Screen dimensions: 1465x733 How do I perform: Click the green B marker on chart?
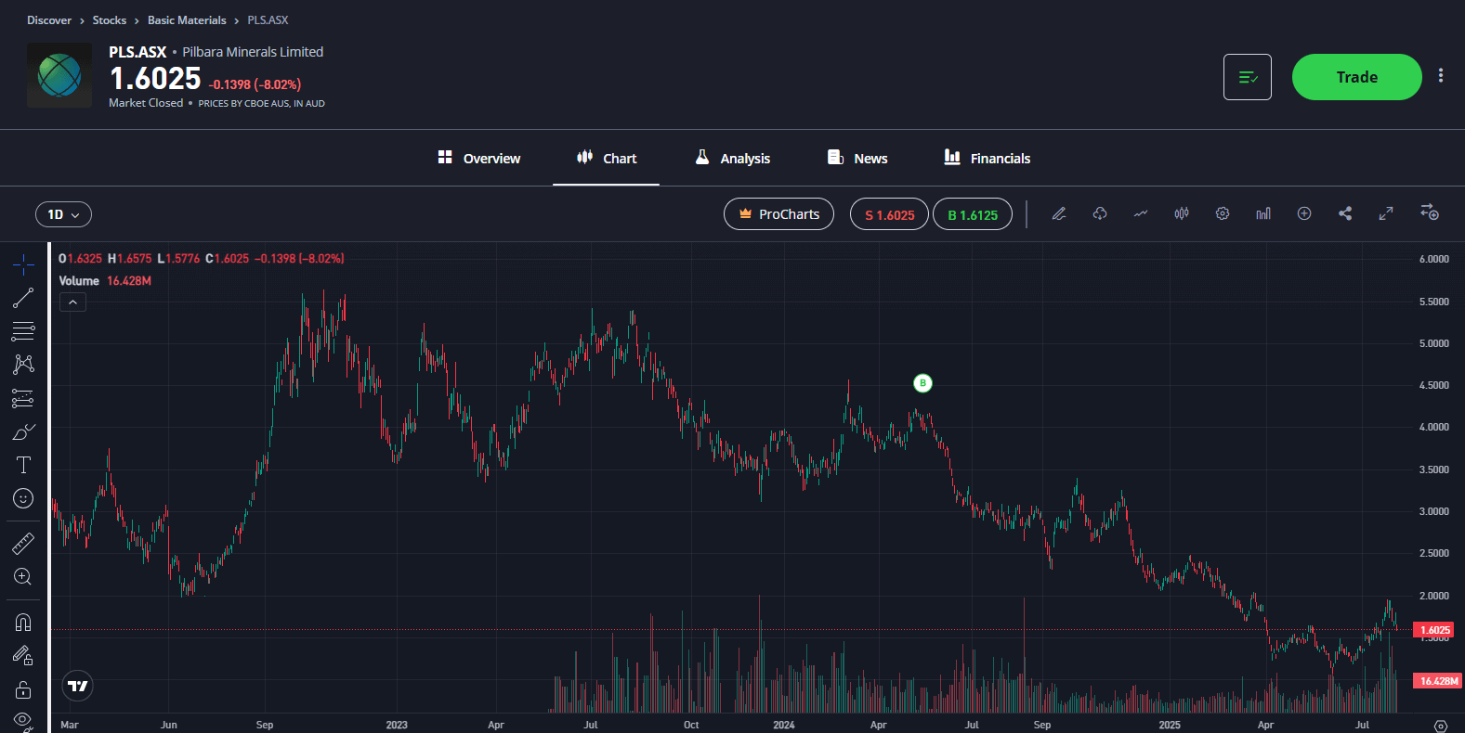[922, 383]
